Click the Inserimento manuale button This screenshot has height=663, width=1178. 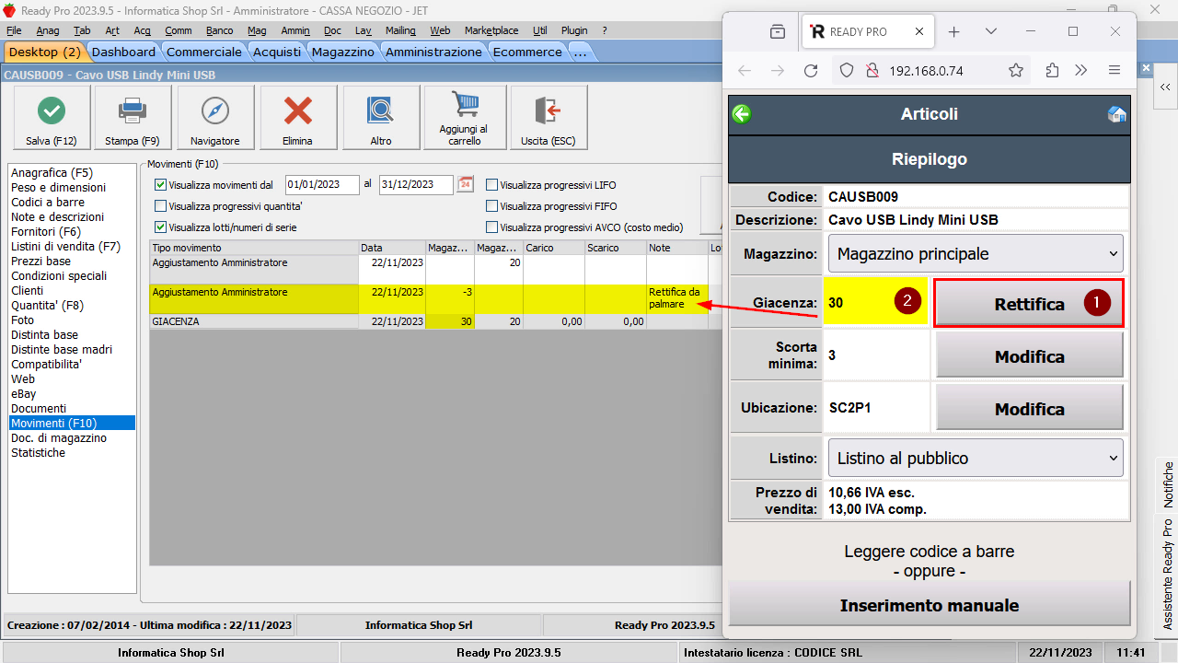(929, 605)
